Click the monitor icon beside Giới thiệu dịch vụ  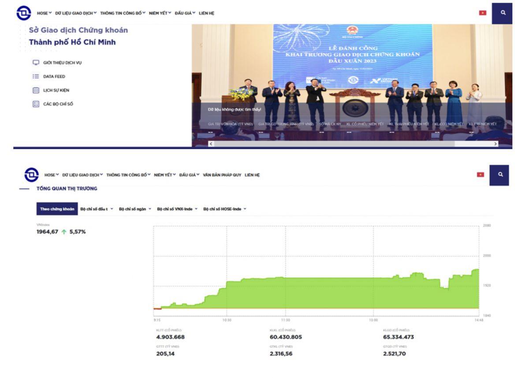click(x=36, y=63)
